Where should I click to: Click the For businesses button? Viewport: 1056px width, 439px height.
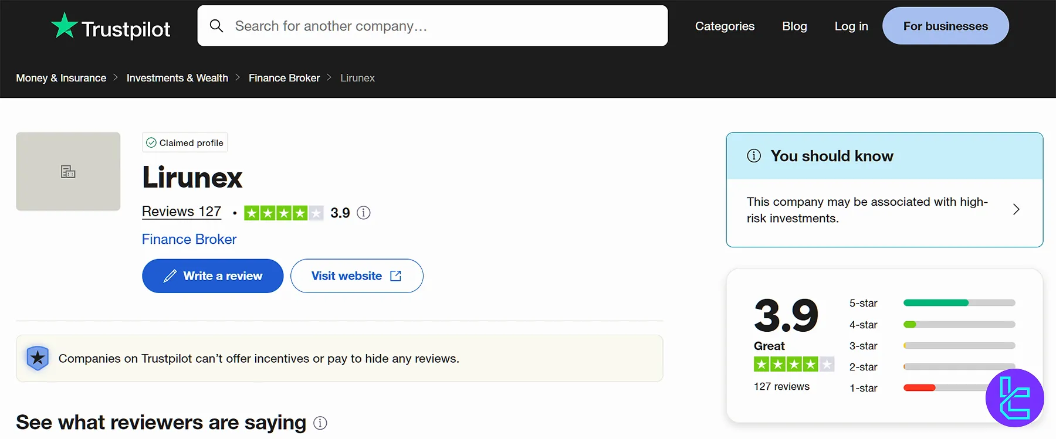(946, 26)
